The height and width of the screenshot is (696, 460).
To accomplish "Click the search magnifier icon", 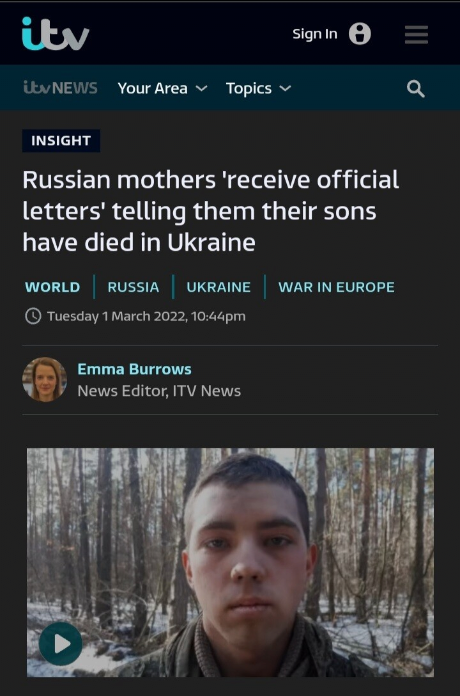I will click(x=416, y=89).
